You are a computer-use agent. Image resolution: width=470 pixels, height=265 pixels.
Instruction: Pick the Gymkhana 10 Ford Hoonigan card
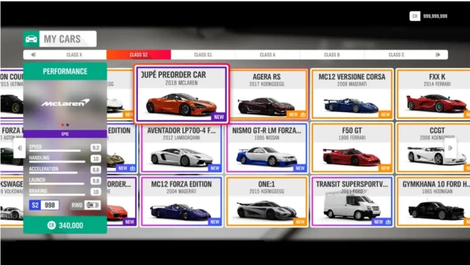(433, 201)
